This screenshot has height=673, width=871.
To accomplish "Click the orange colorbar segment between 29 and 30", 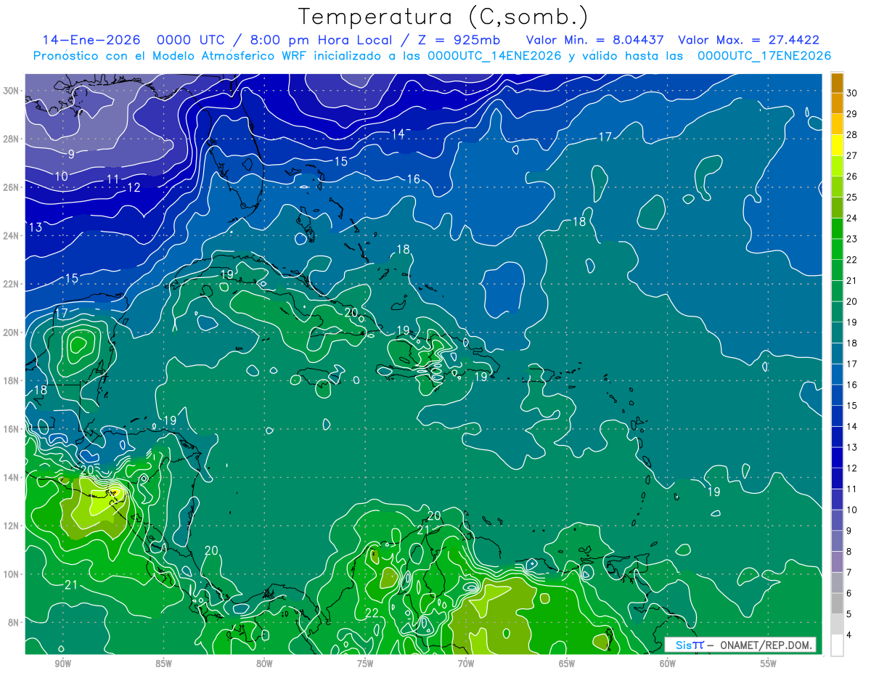I will click(x=837, y=104).
